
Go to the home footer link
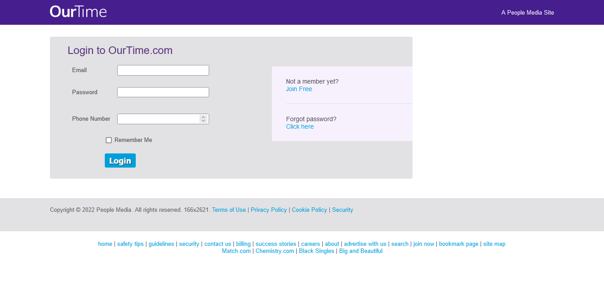[105, 244]
